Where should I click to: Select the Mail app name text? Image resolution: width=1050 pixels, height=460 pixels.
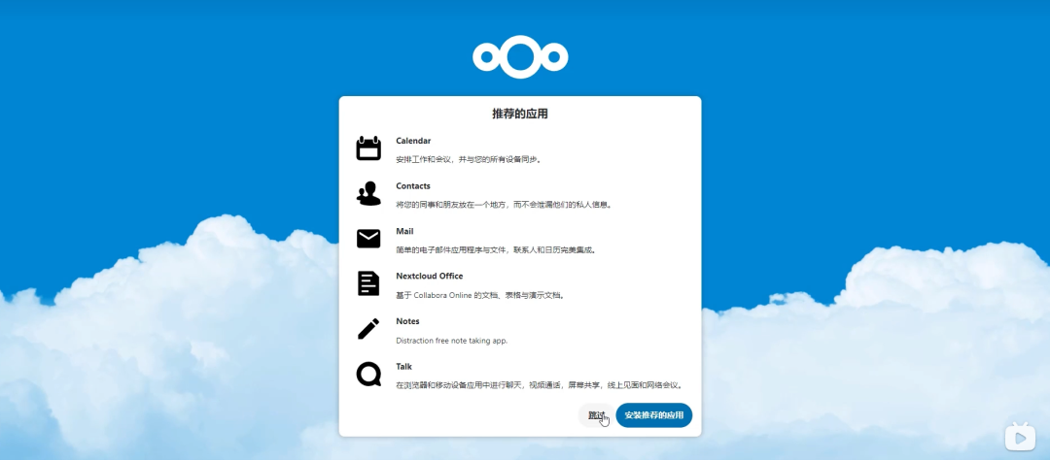(404, 231)
